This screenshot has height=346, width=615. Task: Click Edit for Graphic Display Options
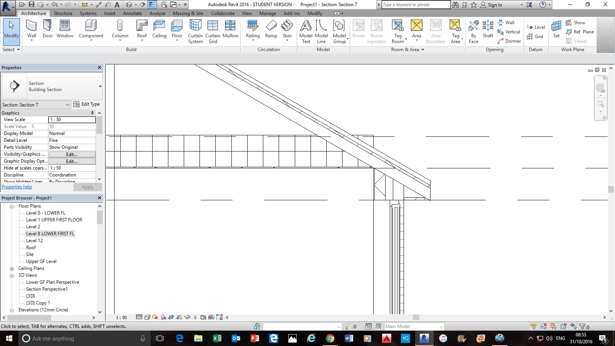[x=72, y=161]
